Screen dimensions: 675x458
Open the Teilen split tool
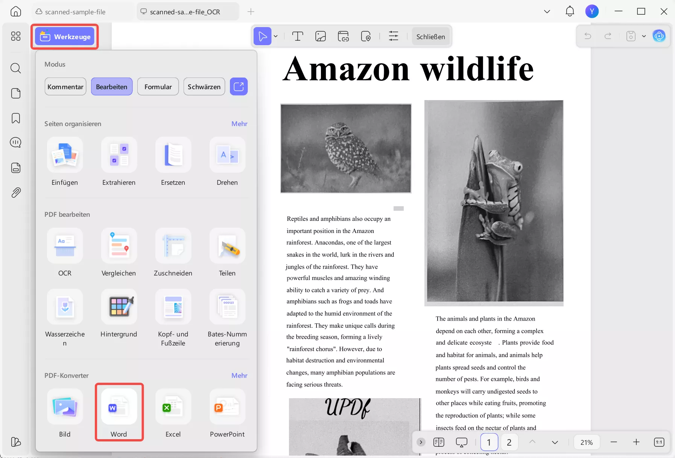click(227, 253)
